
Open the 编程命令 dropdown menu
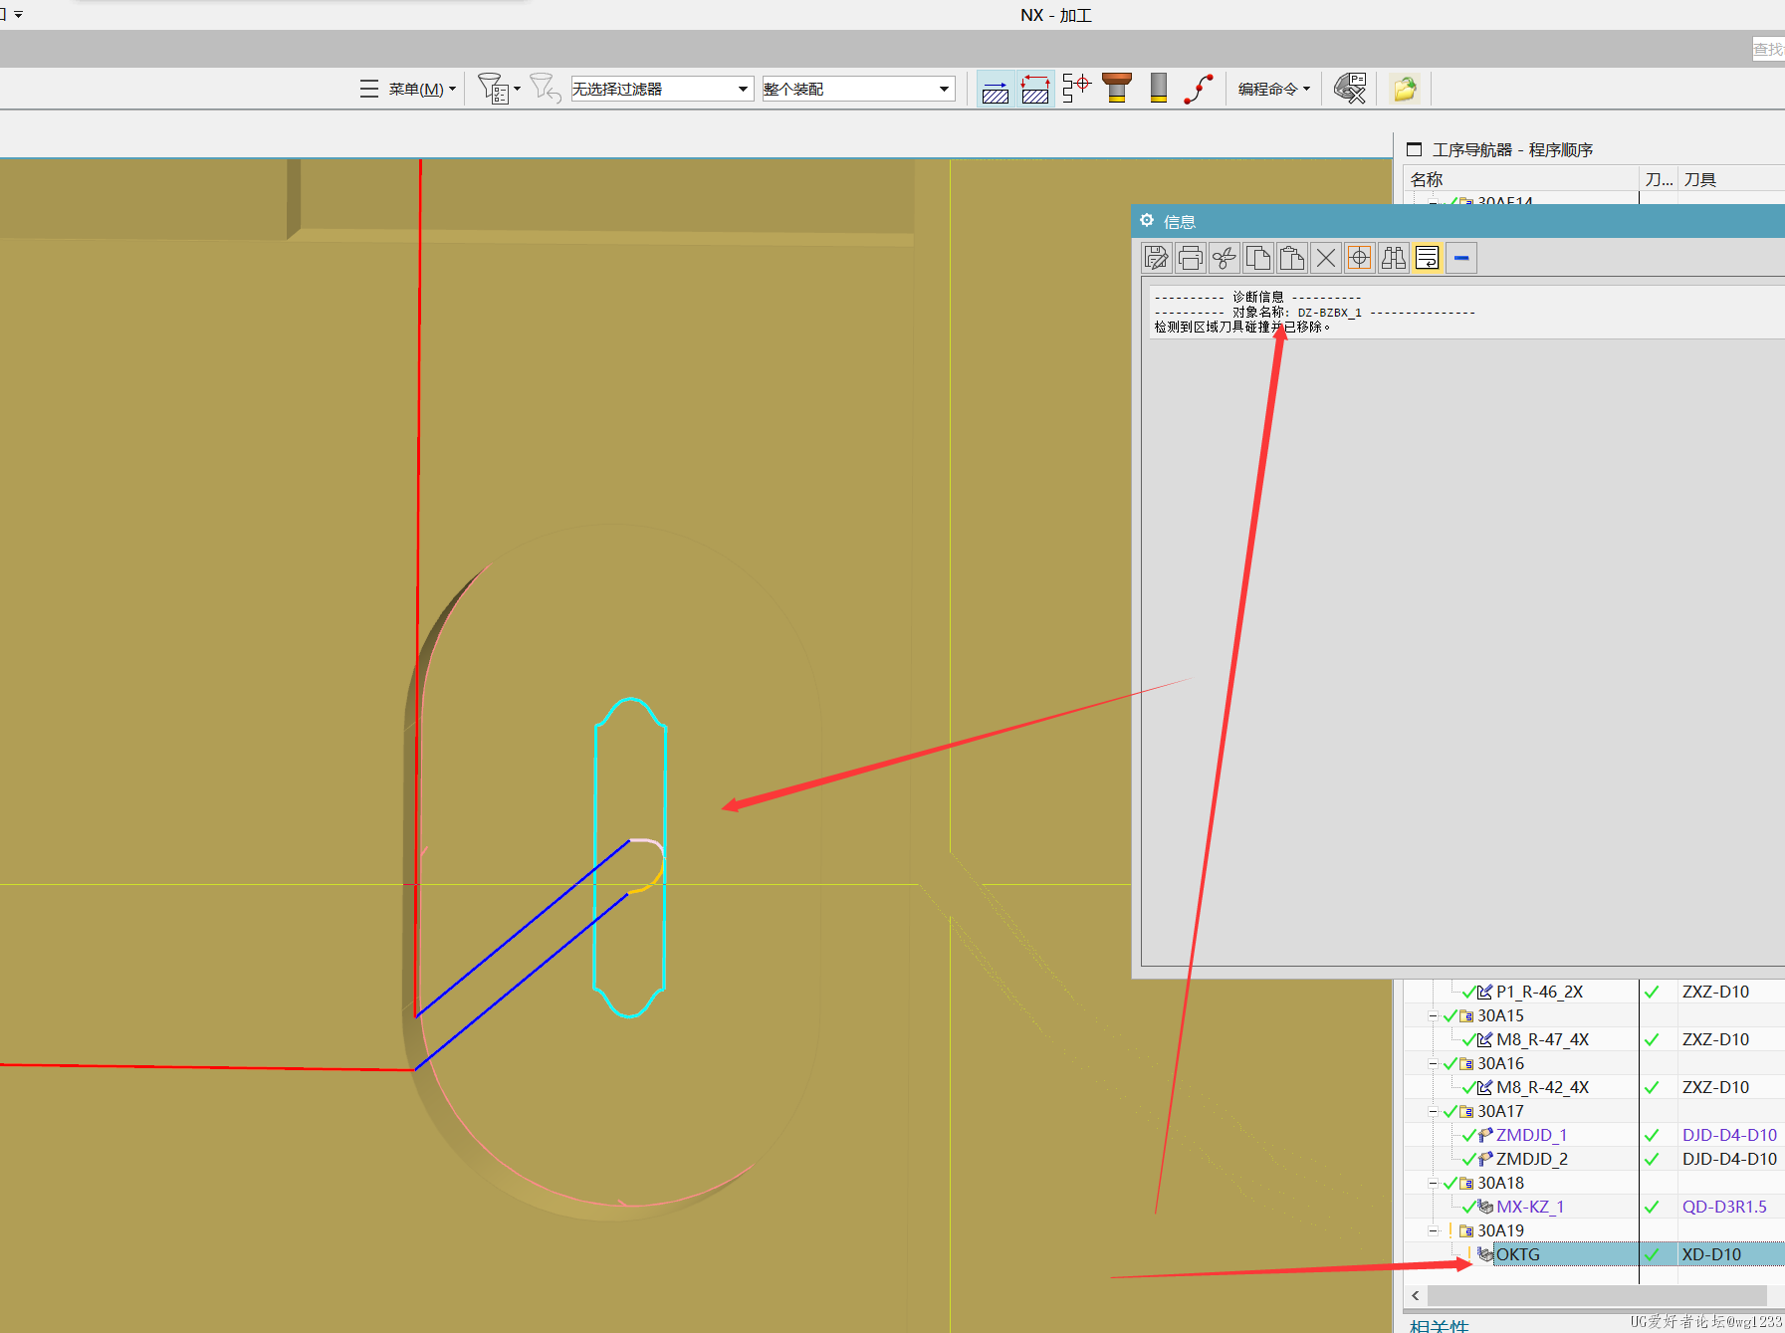tap(1274, 89)
